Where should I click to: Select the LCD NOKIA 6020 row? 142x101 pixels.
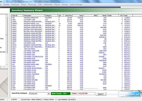coord(72,84)
